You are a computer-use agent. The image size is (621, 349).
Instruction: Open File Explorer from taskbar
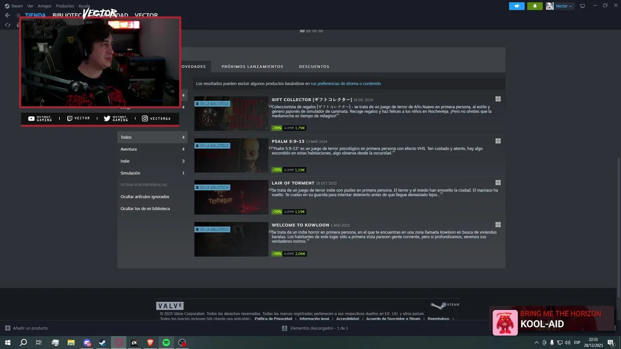71,343
